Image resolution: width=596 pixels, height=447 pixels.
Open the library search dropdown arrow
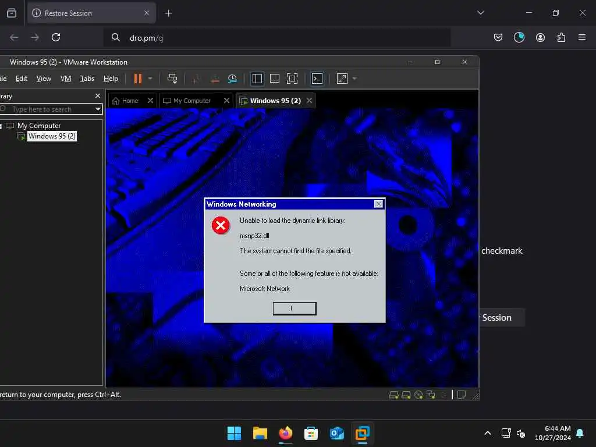click(x=98, y=109)
